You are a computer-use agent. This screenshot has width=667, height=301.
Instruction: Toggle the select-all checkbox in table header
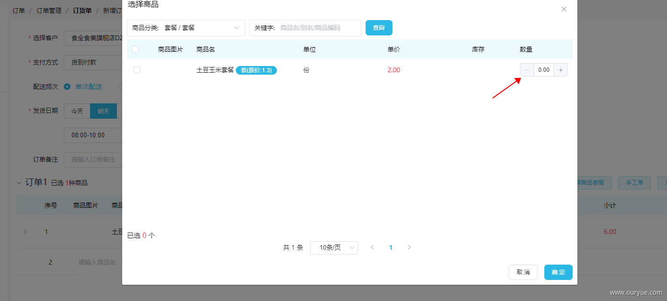[x=135, y=49]
